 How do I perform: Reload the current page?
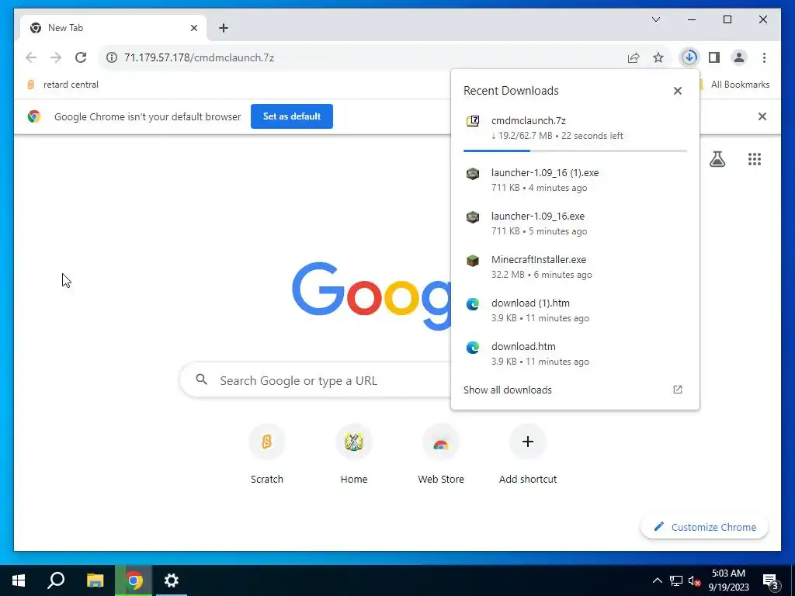click(x=81, y=57)
